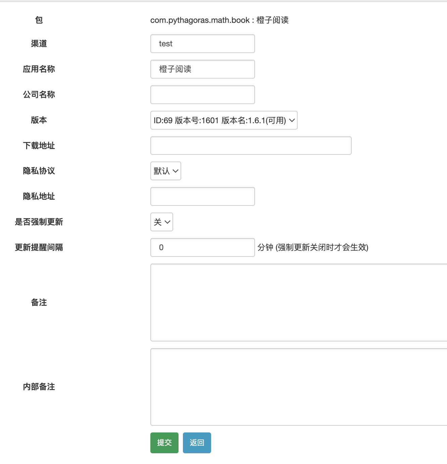Click the 渠道 input field containing test
Screen dimensions: 447x464
[202, 44]
